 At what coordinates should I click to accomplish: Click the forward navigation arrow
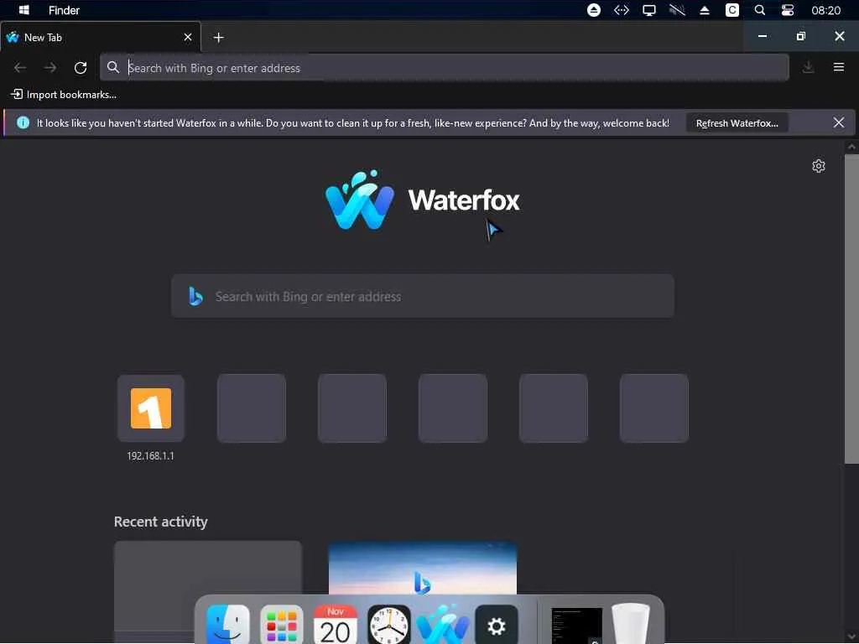[x=50, y=68]
